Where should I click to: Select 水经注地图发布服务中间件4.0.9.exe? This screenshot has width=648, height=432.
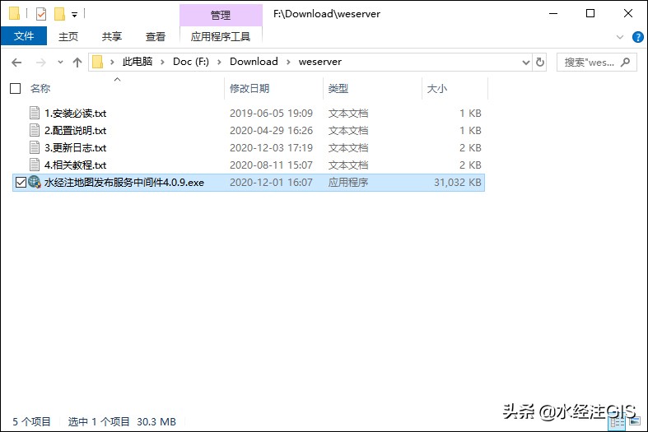(124, 183)
